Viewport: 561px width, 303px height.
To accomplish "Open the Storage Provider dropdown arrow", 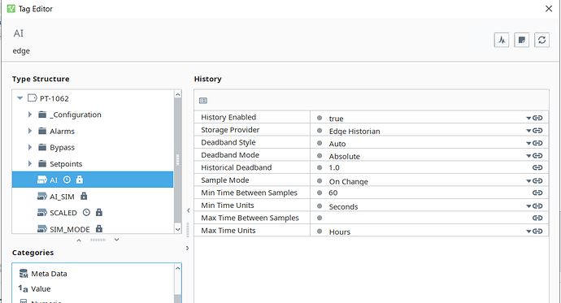I will click(528, 131).
